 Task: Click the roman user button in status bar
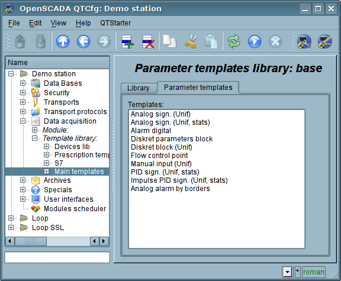tap(313, 272)
